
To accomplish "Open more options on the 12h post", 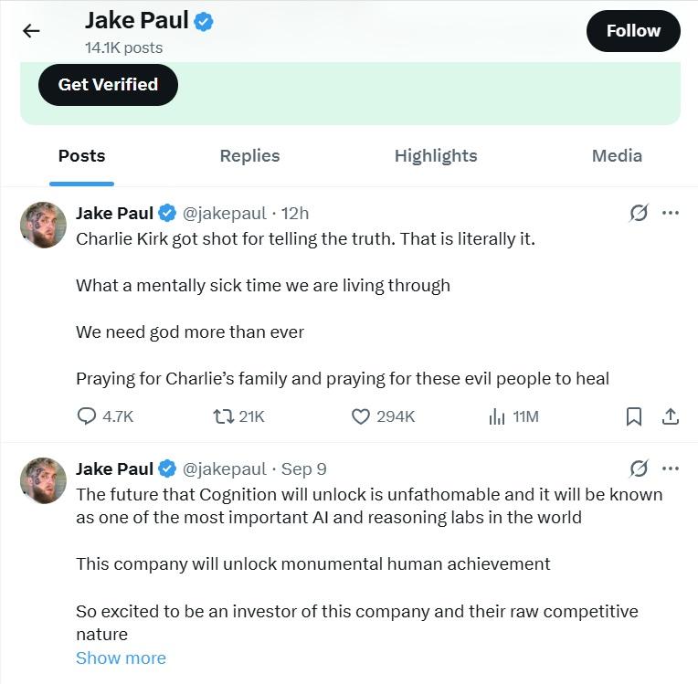I will (670, 214).
